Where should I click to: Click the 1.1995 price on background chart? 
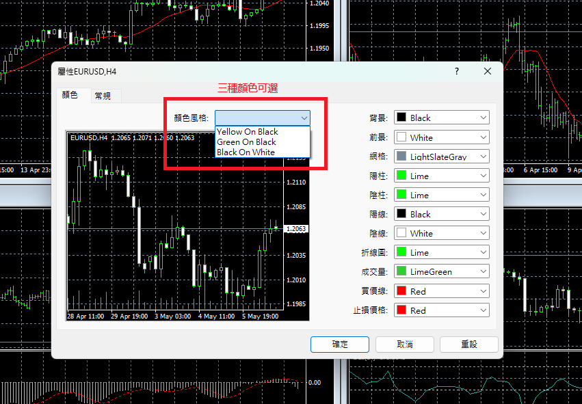coord(319,26)
